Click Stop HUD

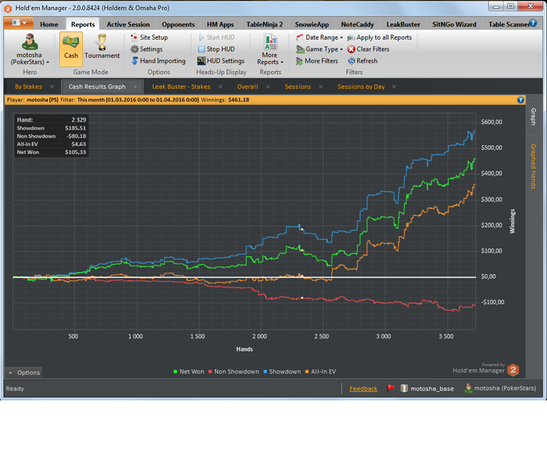216,49
